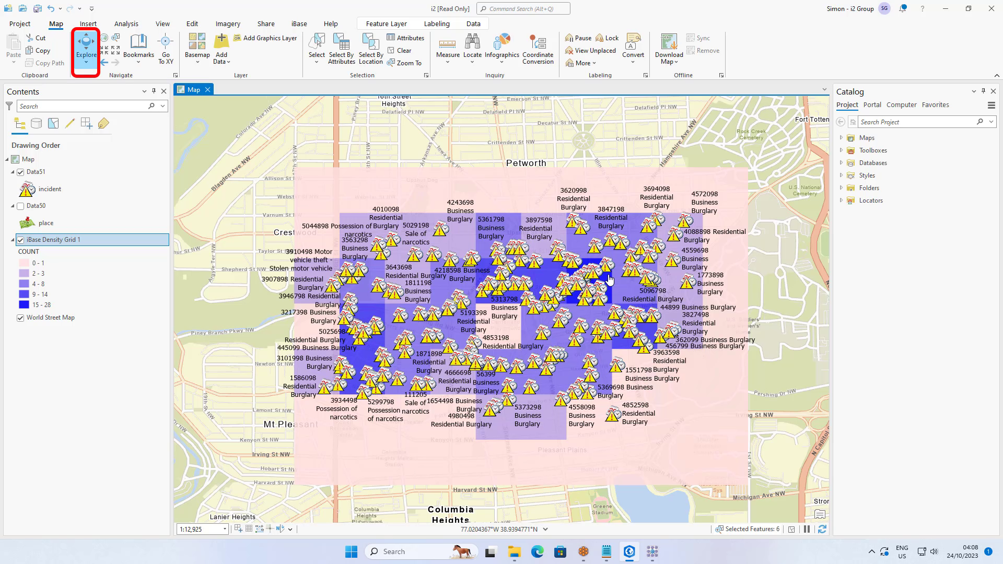Toggle visibility of the World Street Map layer
Screen dimensions: 1003x564
20,318
